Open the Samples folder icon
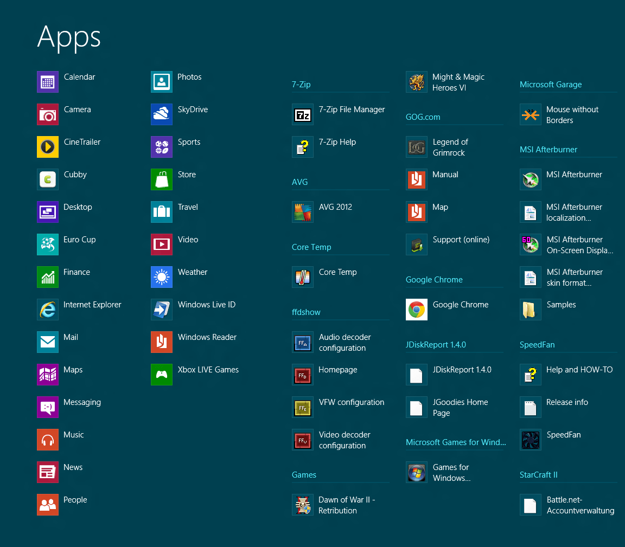The width and height of the screenshot is (625, 547). click(x=531, y=310)
